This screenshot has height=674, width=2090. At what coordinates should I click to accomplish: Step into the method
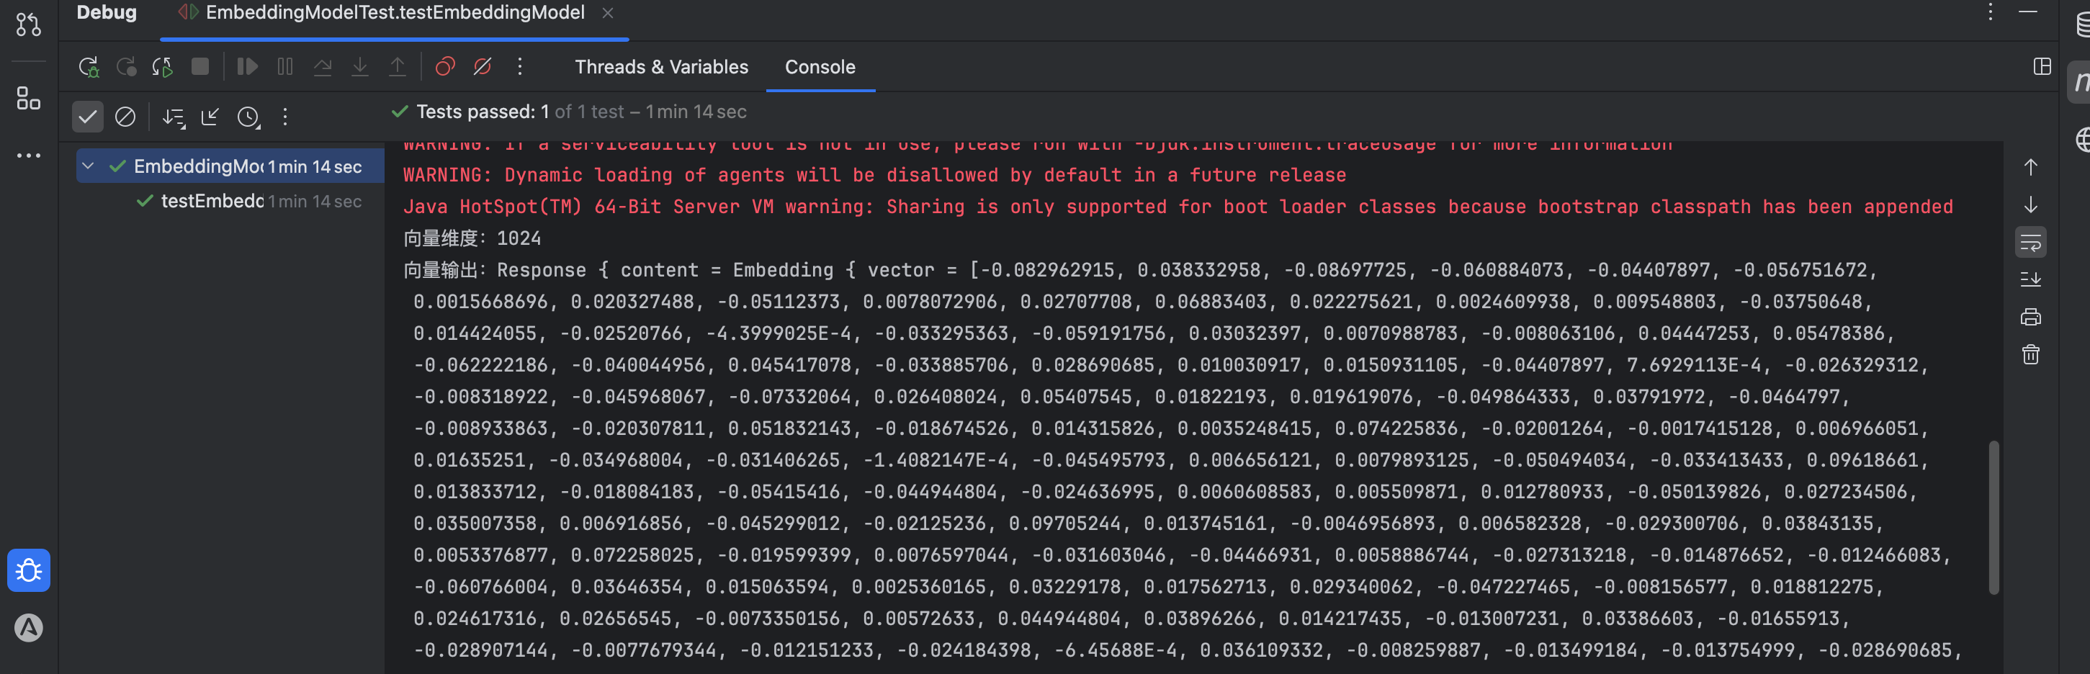point(359,66)
